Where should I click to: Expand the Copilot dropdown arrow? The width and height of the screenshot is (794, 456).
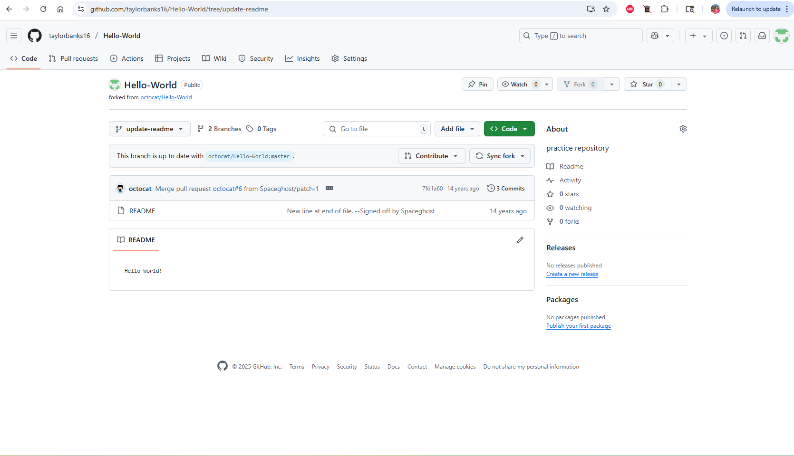[668, 36]
